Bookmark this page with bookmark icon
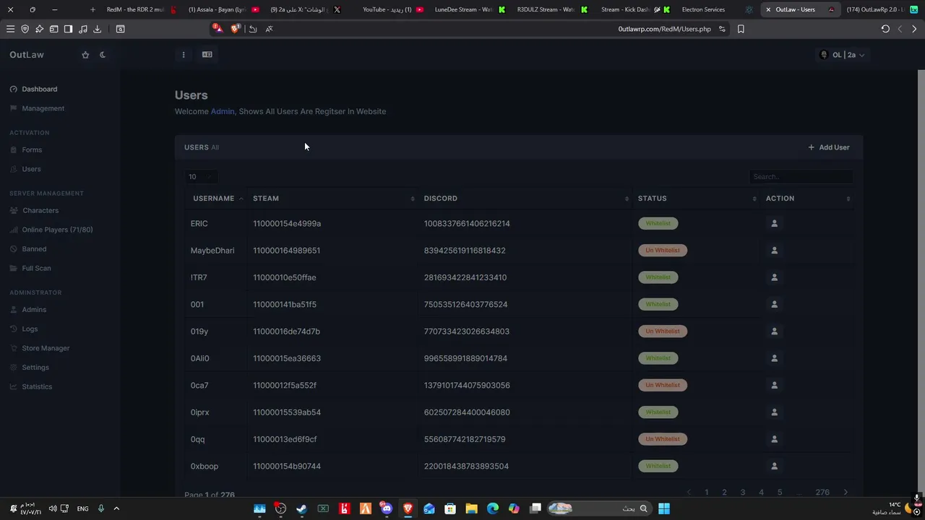The height and width of the screenshot is (520, 925). (x=741, y=29)
